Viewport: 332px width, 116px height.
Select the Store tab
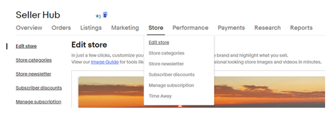tap(156, 28)
